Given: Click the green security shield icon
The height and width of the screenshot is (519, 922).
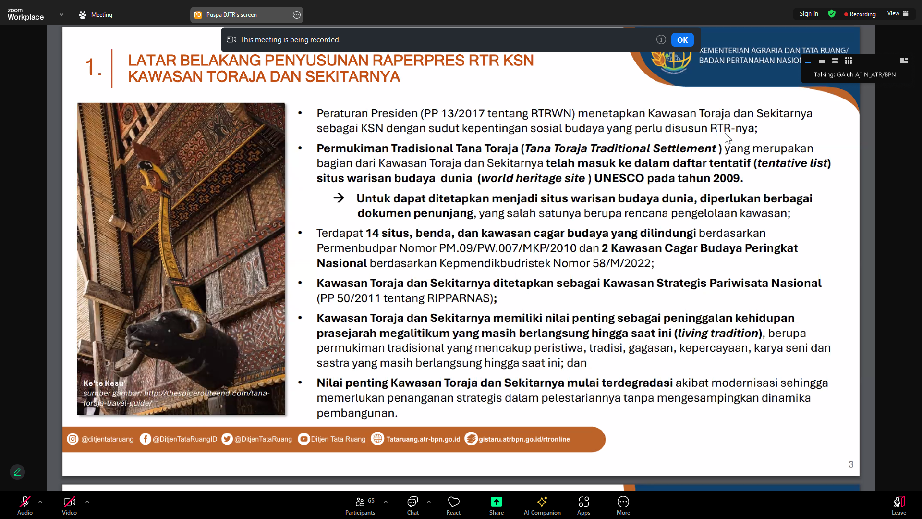Looking at the screenshot, I should pos(832,14).
